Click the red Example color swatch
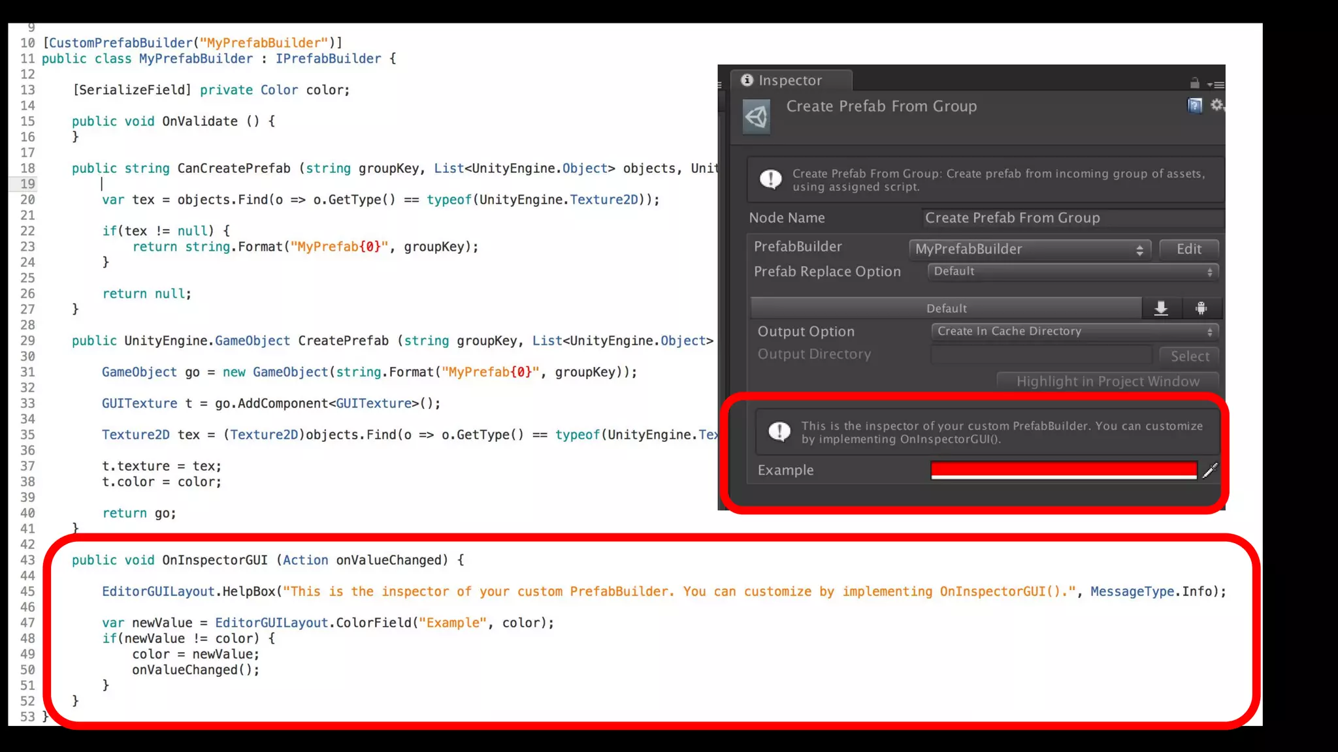Screen dimensions: 1338x752 point(1063,470)
